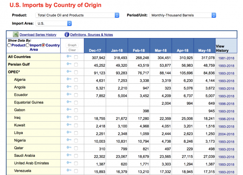Enable the Venezuela graph checkbox
The image size is (243, 175).
coord(76,171)
